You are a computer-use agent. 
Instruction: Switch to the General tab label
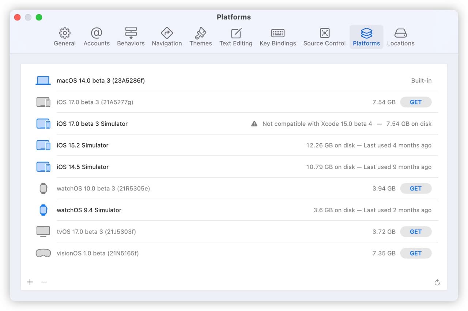pos(65,43)
